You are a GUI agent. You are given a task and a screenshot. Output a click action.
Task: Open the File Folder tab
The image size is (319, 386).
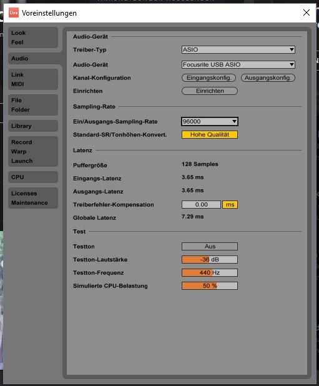tap(33, 105)
